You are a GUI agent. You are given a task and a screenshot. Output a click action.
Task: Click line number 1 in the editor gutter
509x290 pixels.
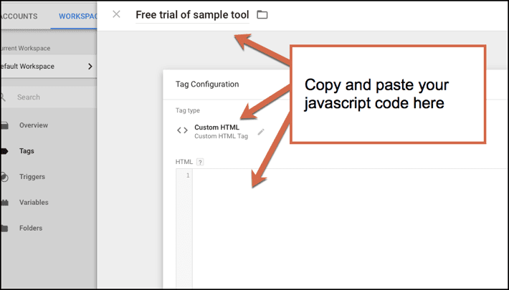click(x=188, y=175)
